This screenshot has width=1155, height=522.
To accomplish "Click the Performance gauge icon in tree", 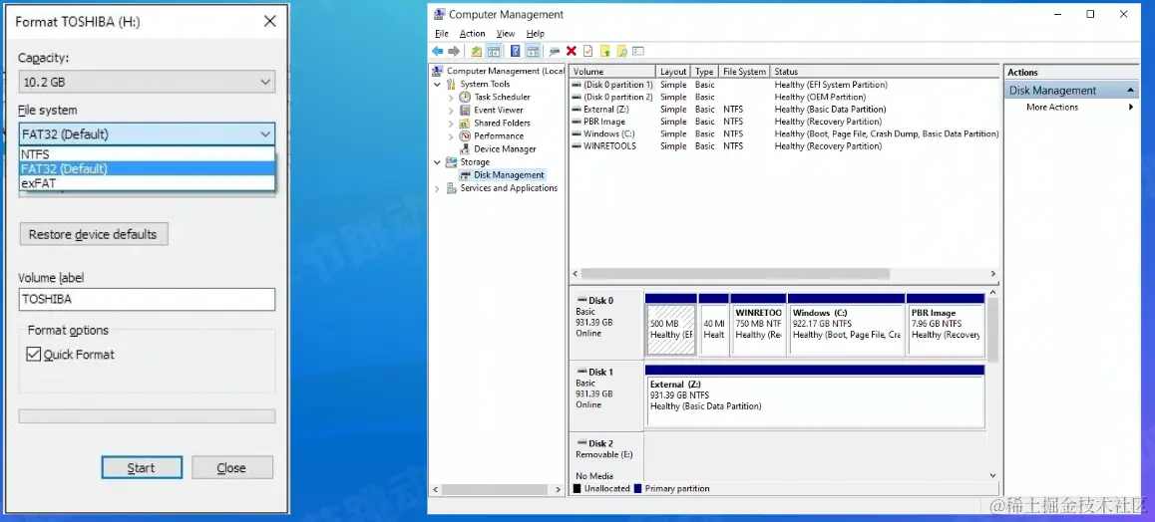I will click(x=465, y=136).
